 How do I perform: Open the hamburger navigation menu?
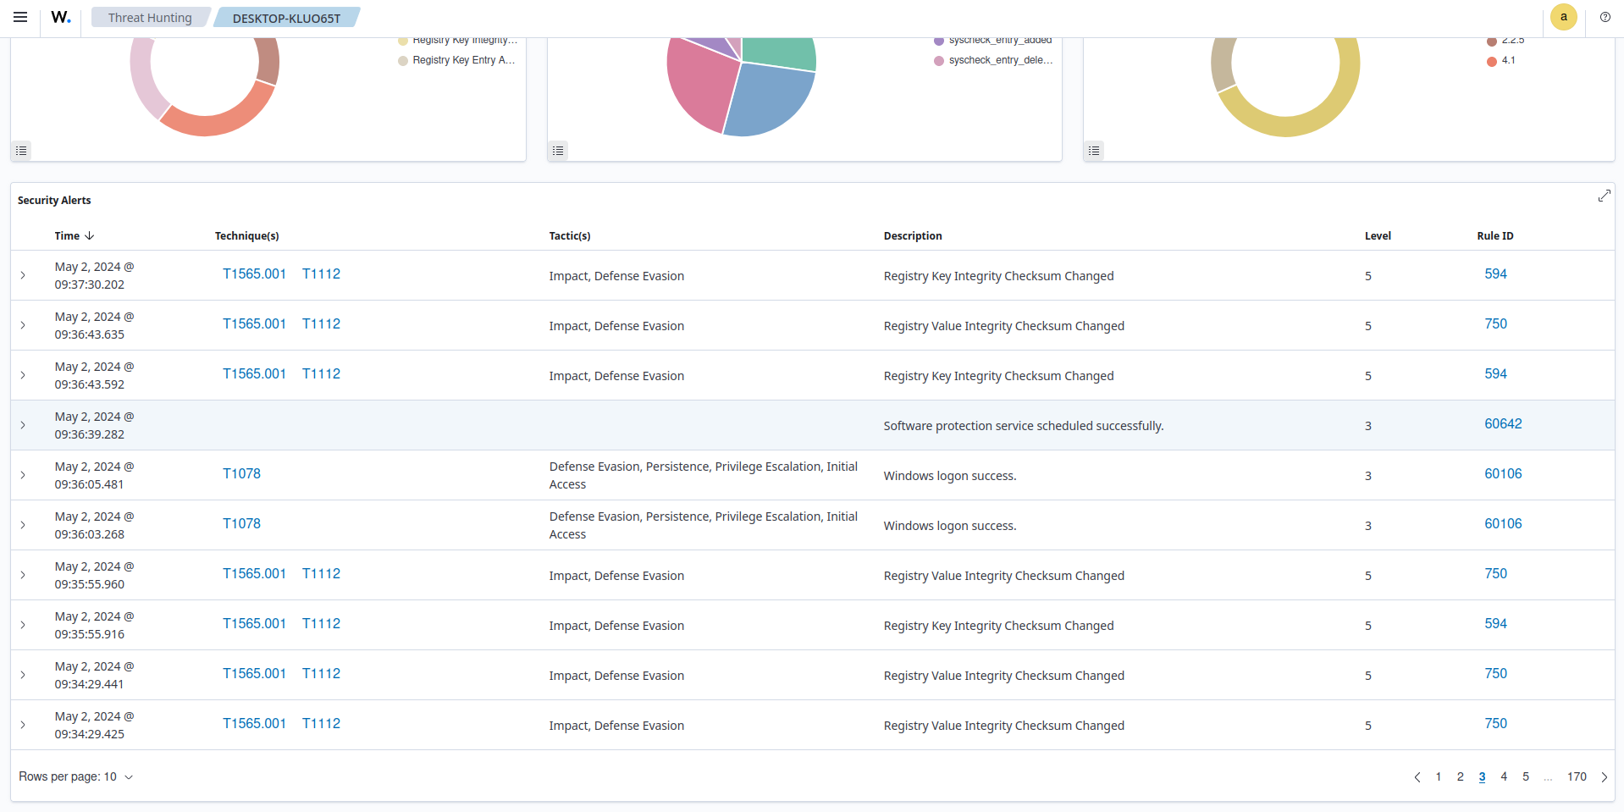click(x=20, y=17)
